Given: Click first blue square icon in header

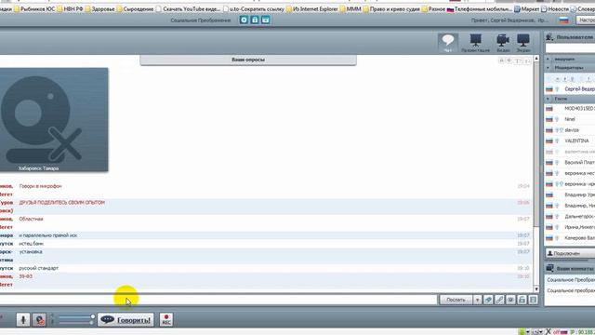Looking at the screenshot, I should pos(244,20).
